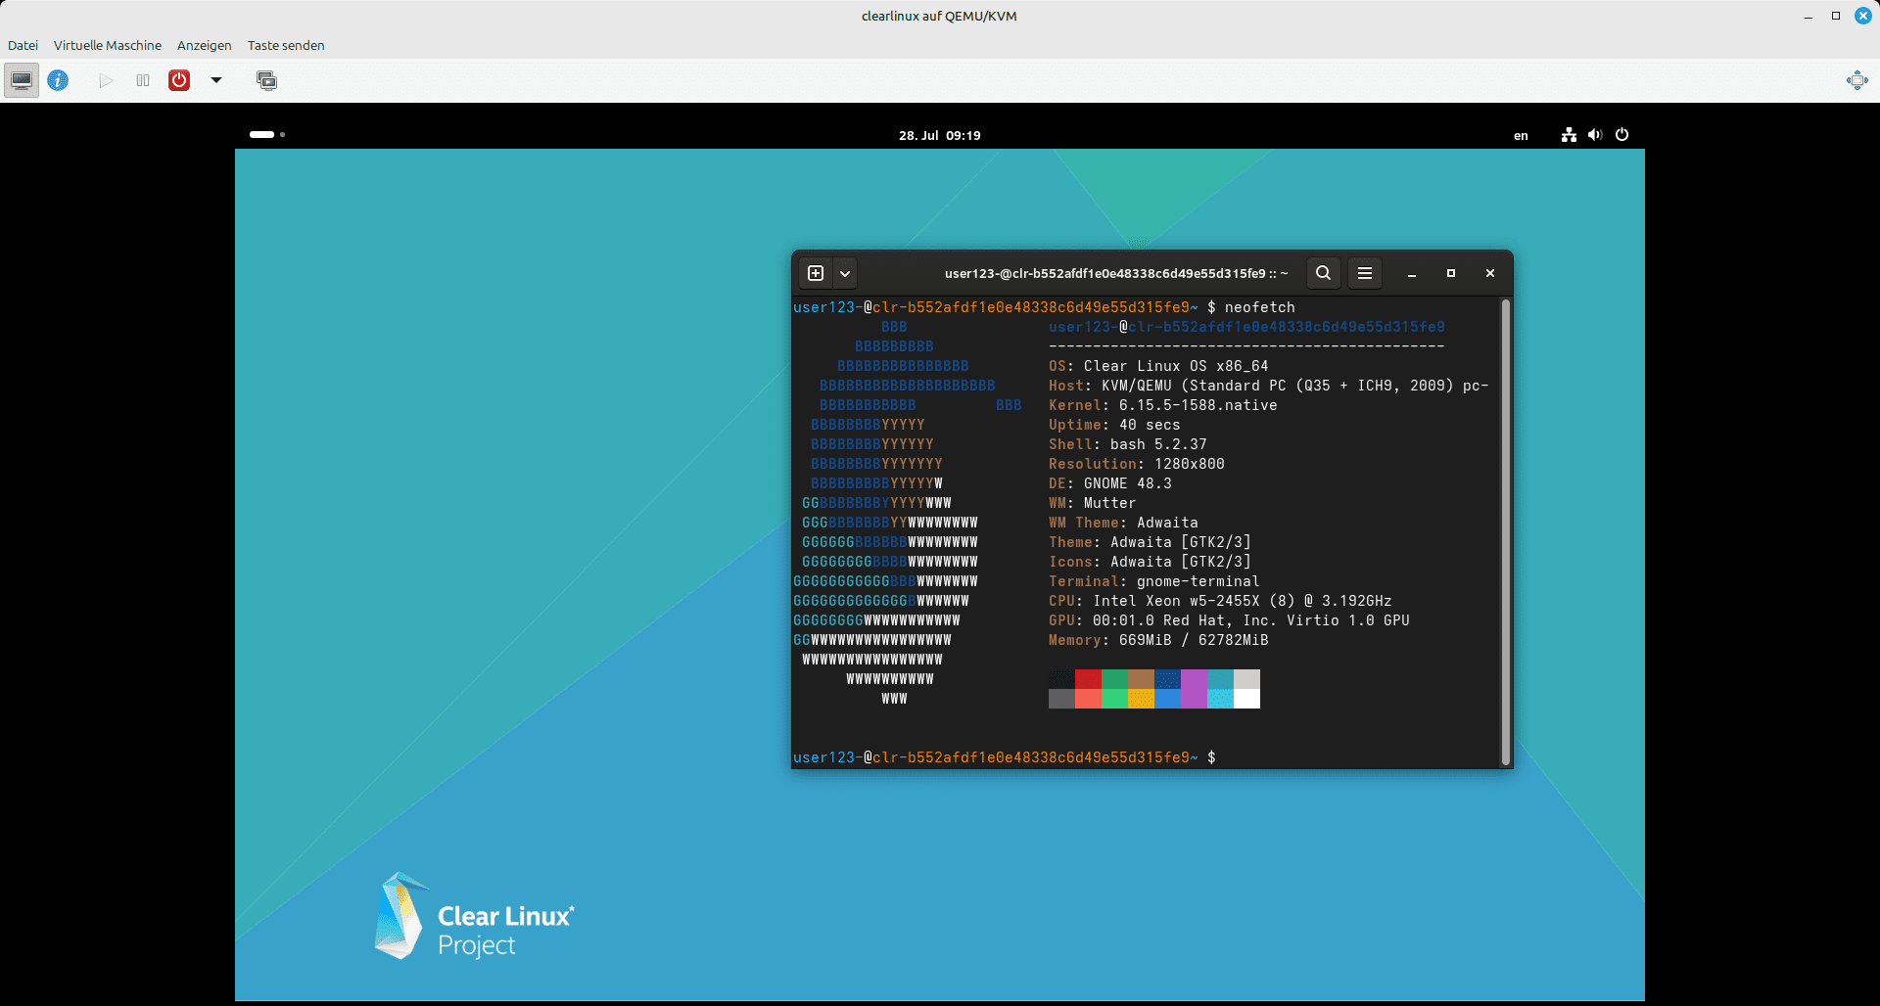This screenshot has height=1006, width=1880.
Task: Open the clock showing 28. Jul 09:19
Action: [x=940, y=135]
